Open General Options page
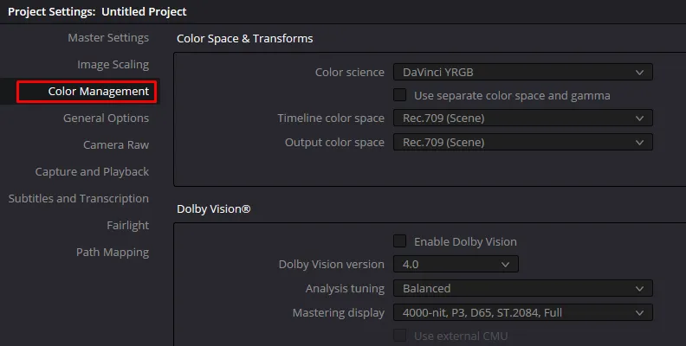The width and height of the screenshot is (686, 346). 106,119
